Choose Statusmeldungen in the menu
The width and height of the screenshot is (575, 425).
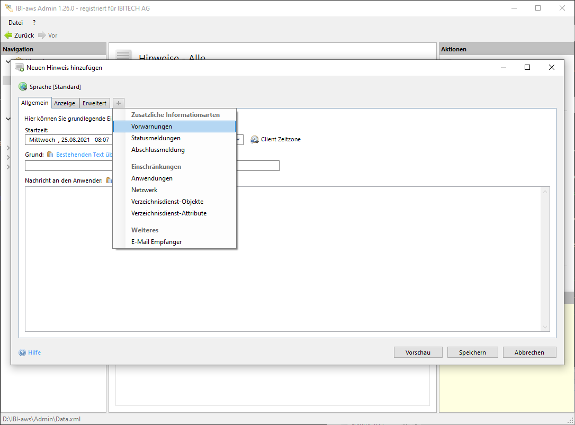(x=156, y=138)
